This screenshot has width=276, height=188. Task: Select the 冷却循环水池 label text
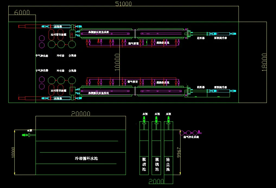(x=86, y=158)
